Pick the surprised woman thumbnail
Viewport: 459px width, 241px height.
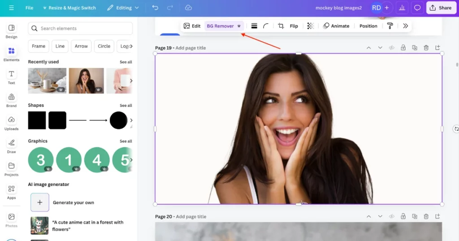[x=87, y=81]
